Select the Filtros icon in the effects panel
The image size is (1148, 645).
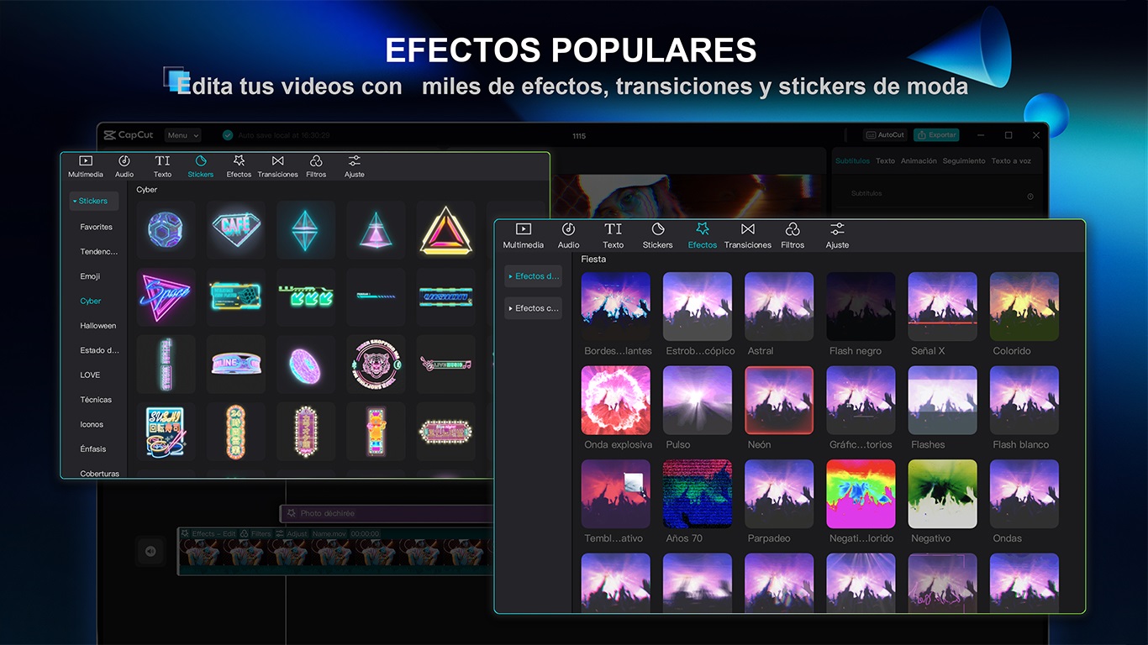792,234
